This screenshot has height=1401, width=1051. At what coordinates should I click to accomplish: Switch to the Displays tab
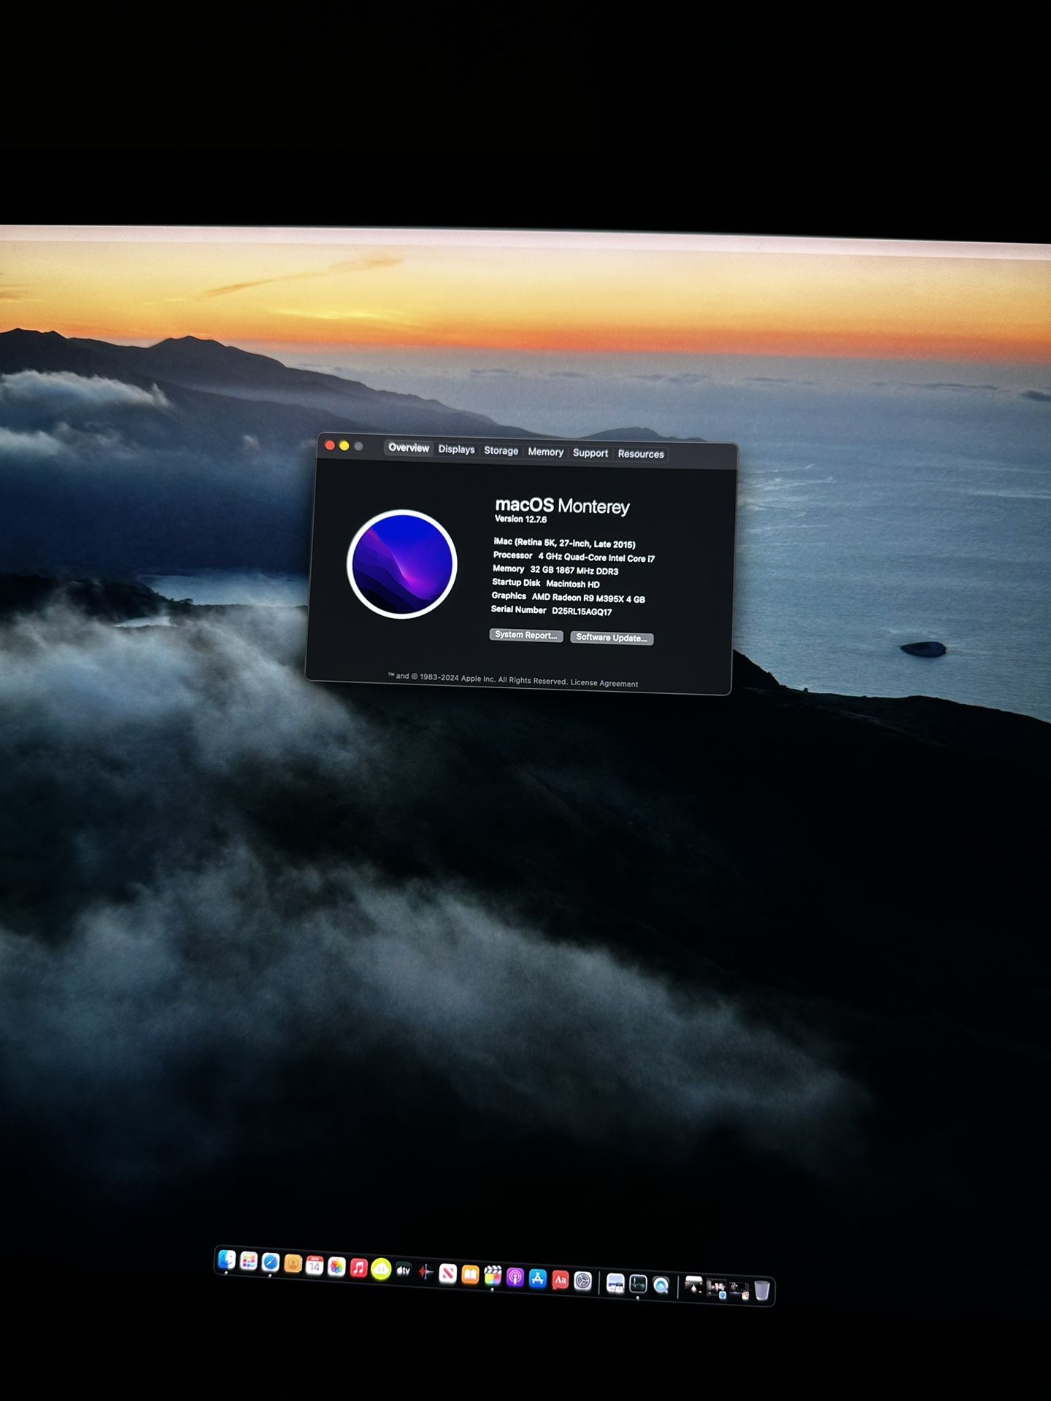pos(457,449)
